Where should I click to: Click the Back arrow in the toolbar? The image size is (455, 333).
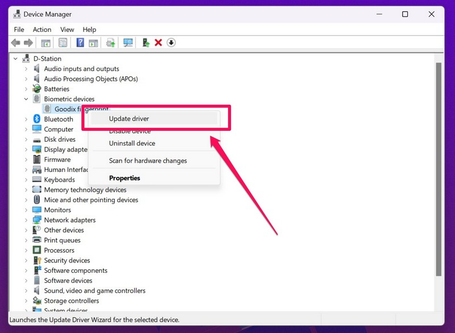coord(15,43)
